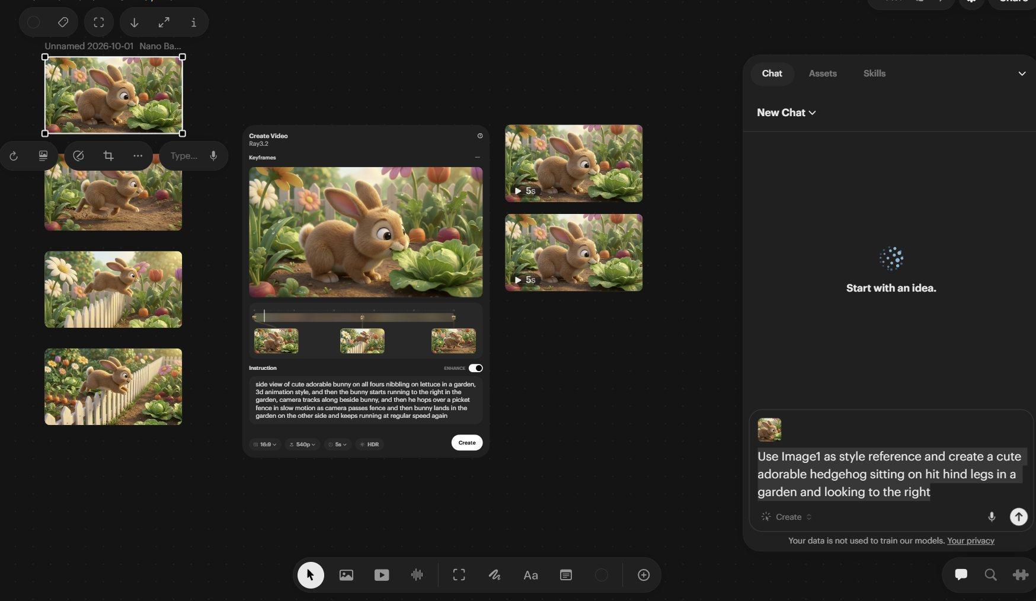The width and height of the screenshot is (1036, 601).
Task: Toggle the ENHANCE switch off
Action: (475, 368)
